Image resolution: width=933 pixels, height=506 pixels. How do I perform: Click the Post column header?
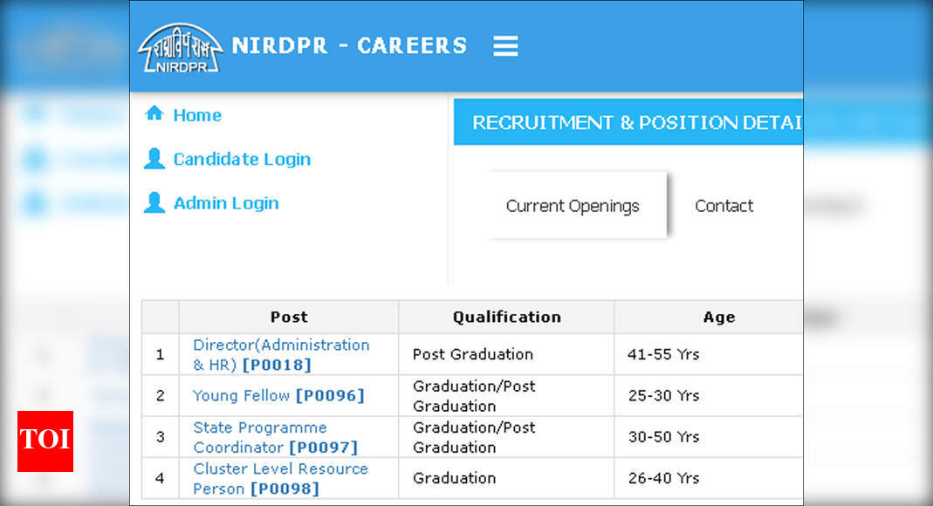point(289,317)
